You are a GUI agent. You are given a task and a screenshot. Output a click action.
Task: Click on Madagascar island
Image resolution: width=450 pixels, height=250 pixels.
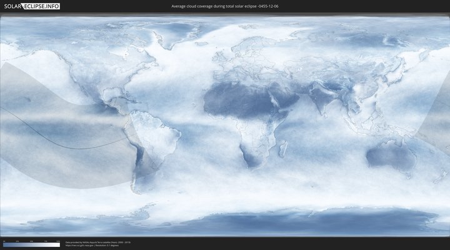pyautogui.click(x=284, y=149)
